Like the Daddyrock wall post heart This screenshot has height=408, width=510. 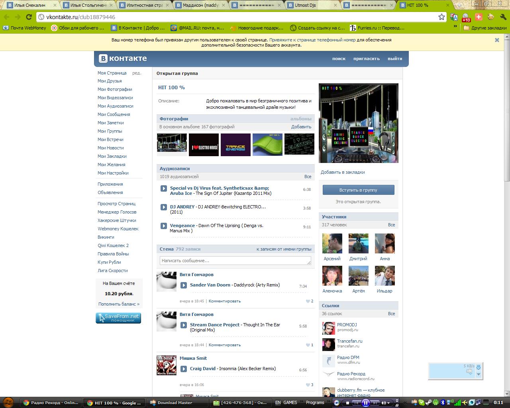point(308,301)
